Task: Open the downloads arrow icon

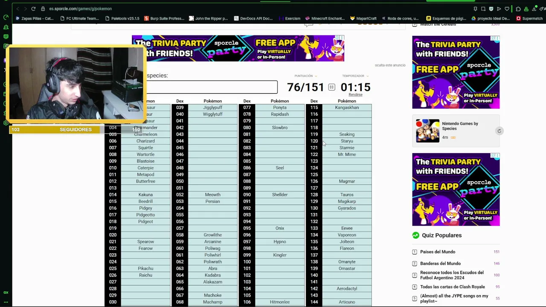Action: [x=534, y=9]
